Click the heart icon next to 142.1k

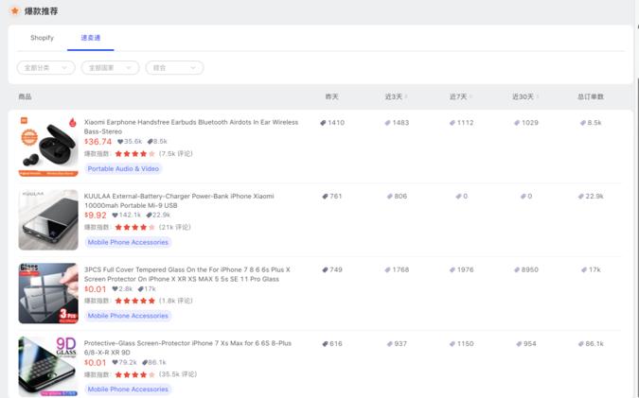pos(115,216)
